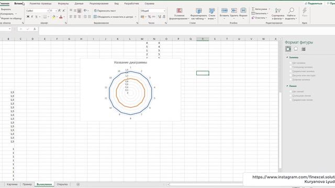Open Effects pentagon tab in Format Shape pane

click(x=296, y=49)
